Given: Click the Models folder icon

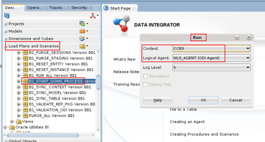Looking at the screenshot, I should [82, 31].
